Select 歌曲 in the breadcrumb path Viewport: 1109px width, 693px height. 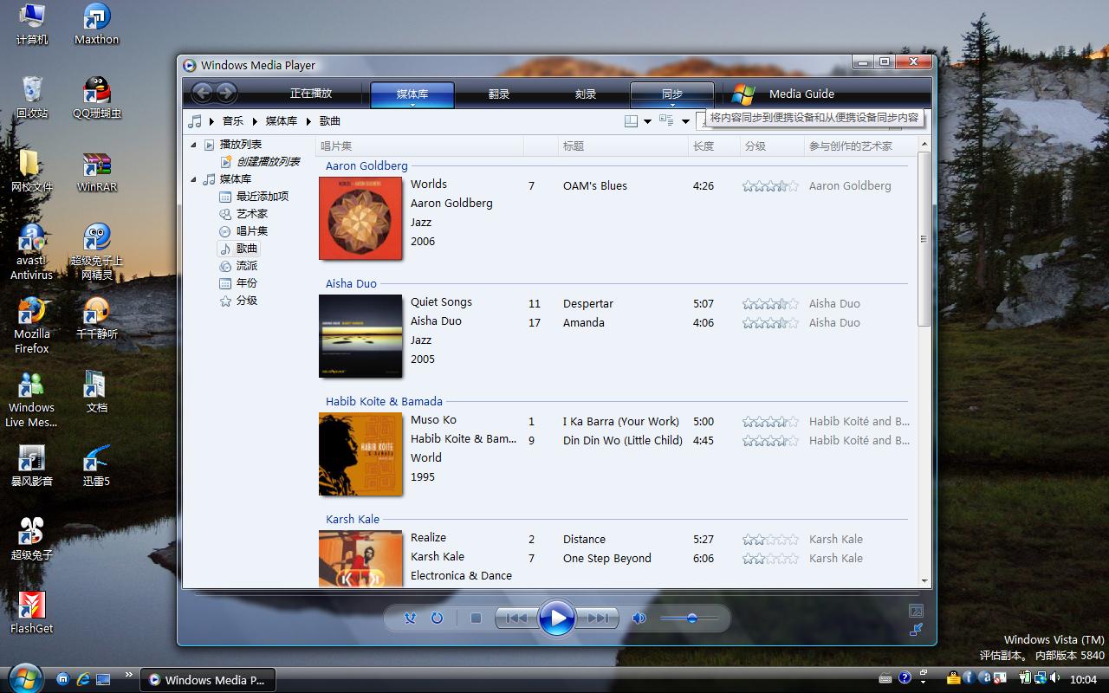click(330, 121)
